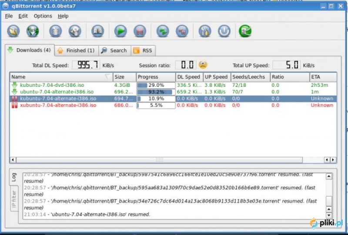Click pause icon of xubuntu-7.04-alternate row
This screenshot has width=348, height=235.
pyautogui.click(x=15, y=105)
